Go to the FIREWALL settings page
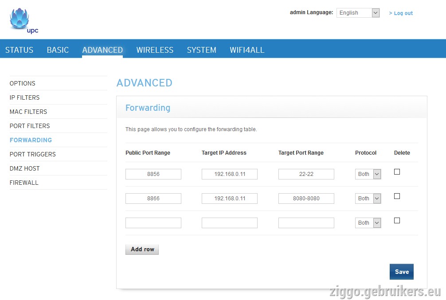 point(24,183)
